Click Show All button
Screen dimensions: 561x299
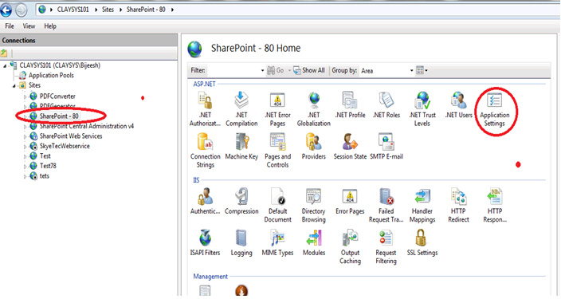(309, 70)
